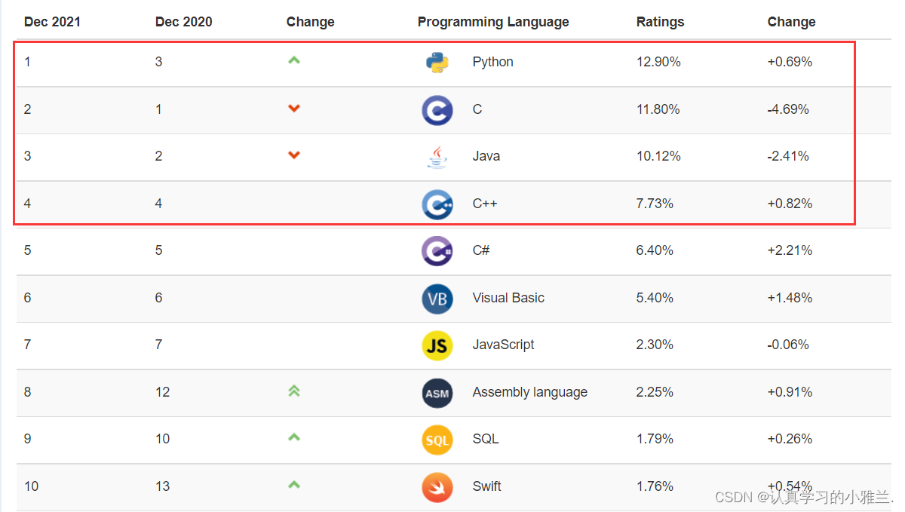This screenshot has width=905, height=512.
Task: Click the Dec 2020 column header
Action: pos(183,22)
